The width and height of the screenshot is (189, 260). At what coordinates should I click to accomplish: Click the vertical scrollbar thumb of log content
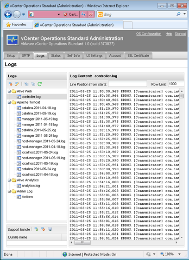click(x=182, y=96)
